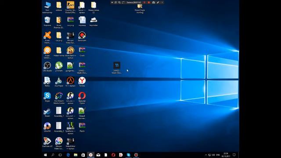Click the magnifier in the recording bar
Image resolution: width=281 pixels, height=158 pixels.
(119, 3)
